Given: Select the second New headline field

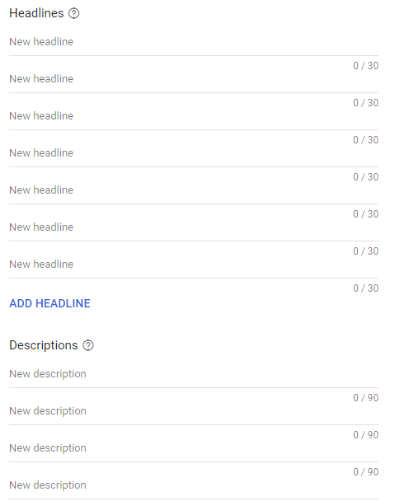Looking at the screenshot, I should click(x=194, y=79).
